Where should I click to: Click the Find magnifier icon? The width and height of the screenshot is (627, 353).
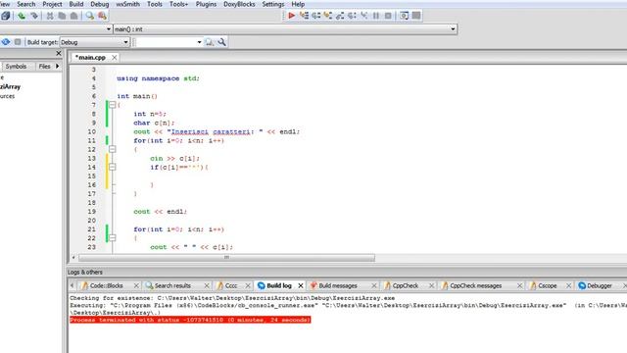pos(89,16)
